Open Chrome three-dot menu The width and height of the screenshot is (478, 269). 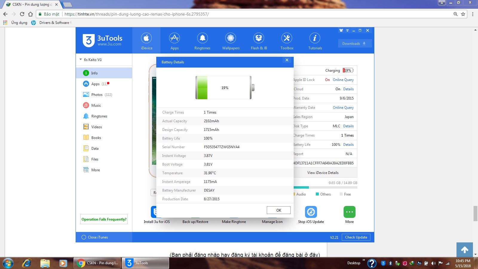tap(473, 14)
